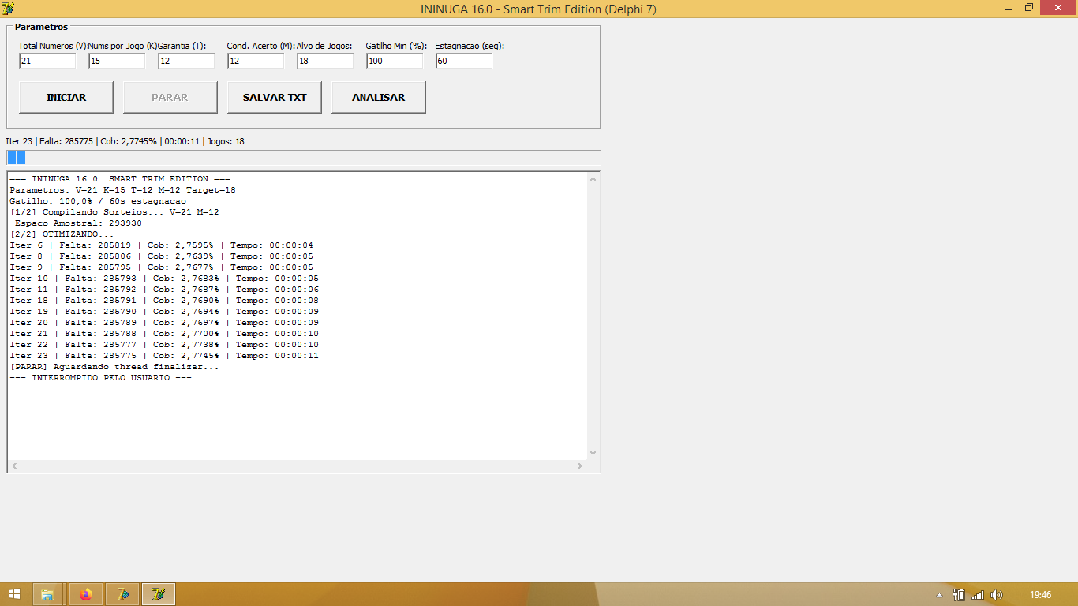Click the active ININUGA app taskbar icon
The image size is (1078, 606).
[x=159, y=594]
